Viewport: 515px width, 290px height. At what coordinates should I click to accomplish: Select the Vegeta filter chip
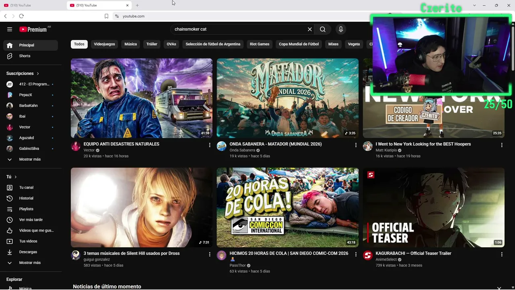coord(354,44)
